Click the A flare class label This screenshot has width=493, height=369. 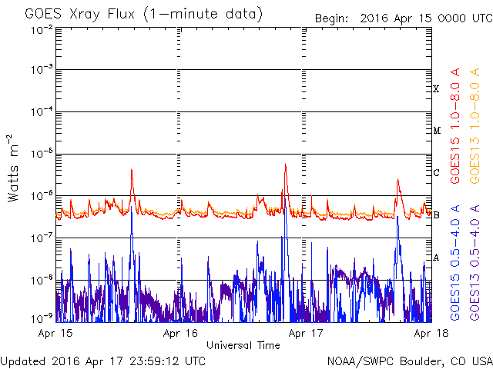coord(437,258)
